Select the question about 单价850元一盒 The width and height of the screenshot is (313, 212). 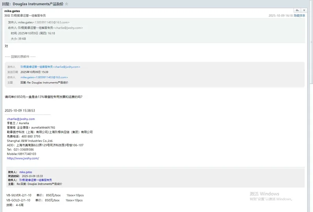pyautogui.click(x=43, y=97)
